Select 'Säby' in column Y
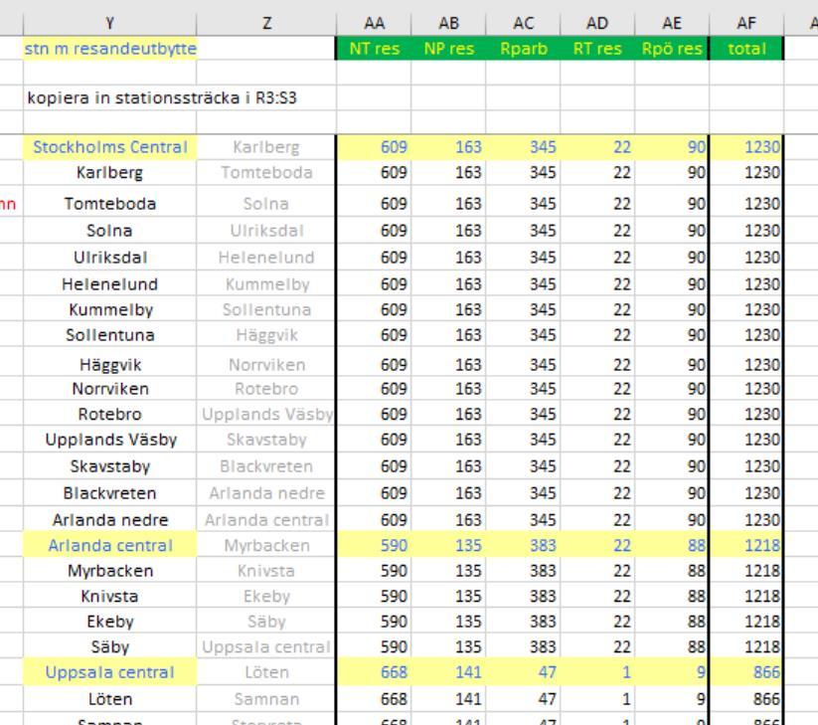This screenshot has height=725, width=818. (109, 647)
